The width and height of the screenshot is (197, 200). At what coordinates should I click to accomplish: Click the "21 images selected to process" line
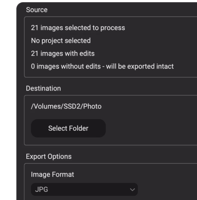point(78,28)
